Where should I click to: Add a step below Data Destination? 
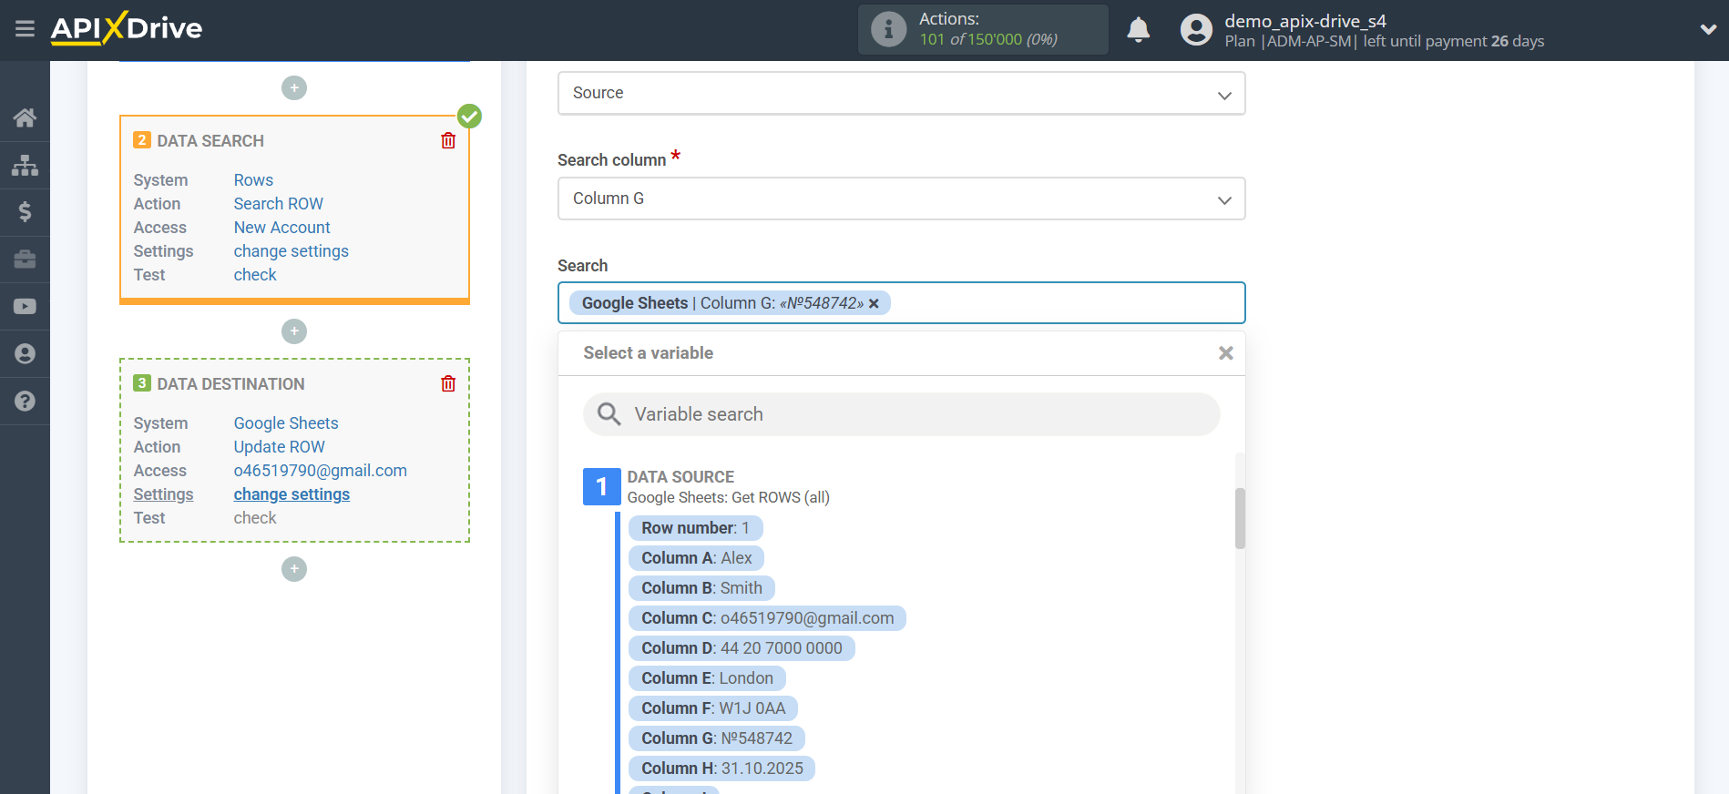(294, 569)
